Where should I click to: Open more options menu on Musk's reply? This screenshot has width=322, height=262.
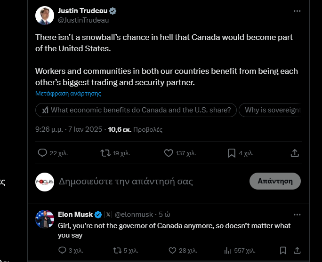pos(297,214)
